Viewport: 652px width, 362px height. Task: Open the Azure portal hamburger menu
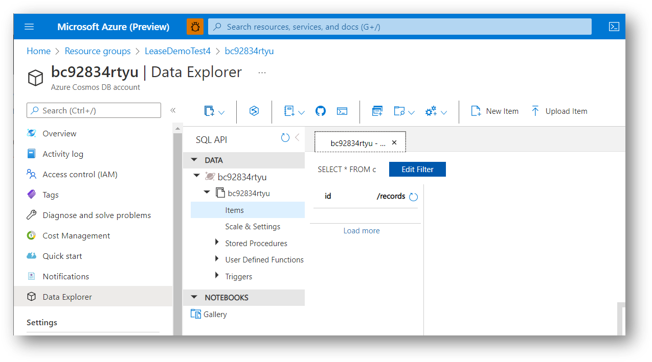(x=29, y=27)
